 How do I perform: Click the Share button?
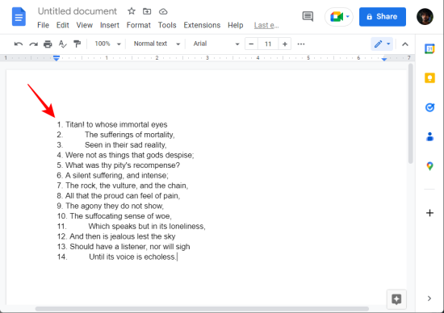tap(383, 17)
